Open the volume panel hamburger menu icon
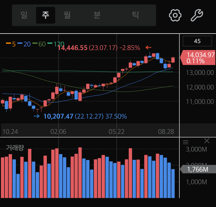This screenshot has width=216, height=207. [186, 142]
